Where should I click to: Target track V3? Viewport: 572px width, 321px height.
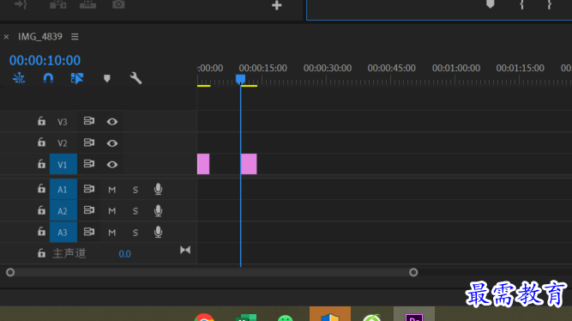coord(63,122)
